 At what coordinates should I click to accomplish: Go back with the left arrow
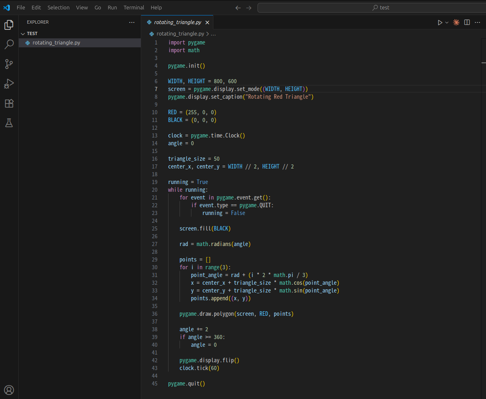pos(238,8)
